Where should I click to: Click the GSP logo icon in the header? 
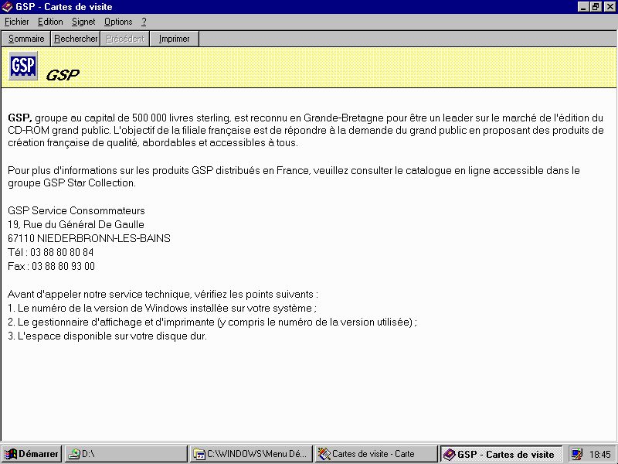click(x=23, y=66)
